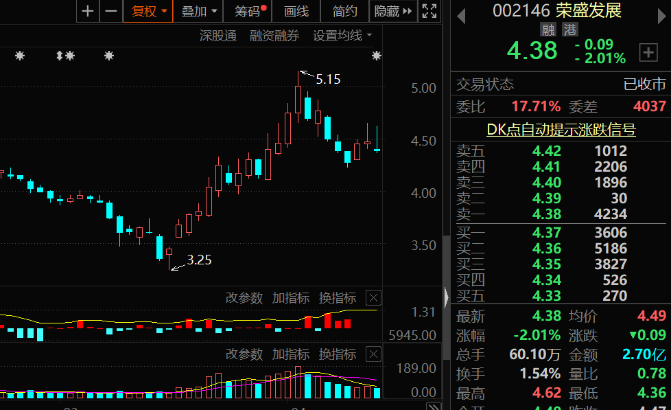
Task: Go to previous stock with left arrow
Action: (461, 16)
